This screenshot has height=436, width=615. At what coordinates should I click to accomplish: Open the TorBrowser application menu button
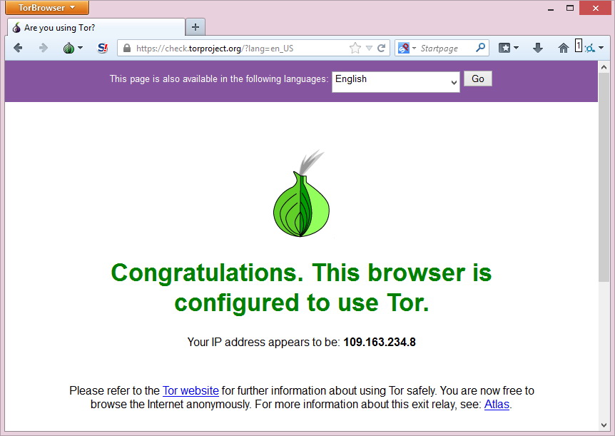coord(47,7)
